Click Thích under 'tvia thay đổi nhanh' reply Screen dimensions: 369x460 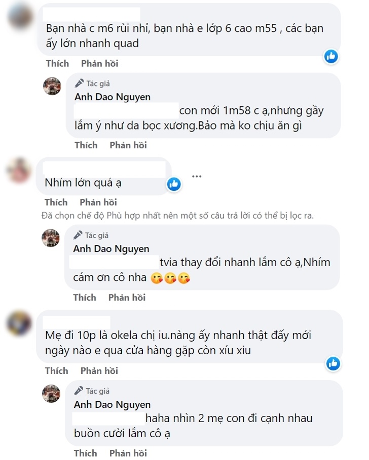click(x=85, y=298)
